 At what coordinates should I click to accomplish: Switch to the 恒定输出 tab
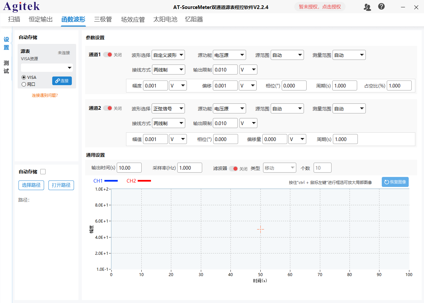(41, 20)
